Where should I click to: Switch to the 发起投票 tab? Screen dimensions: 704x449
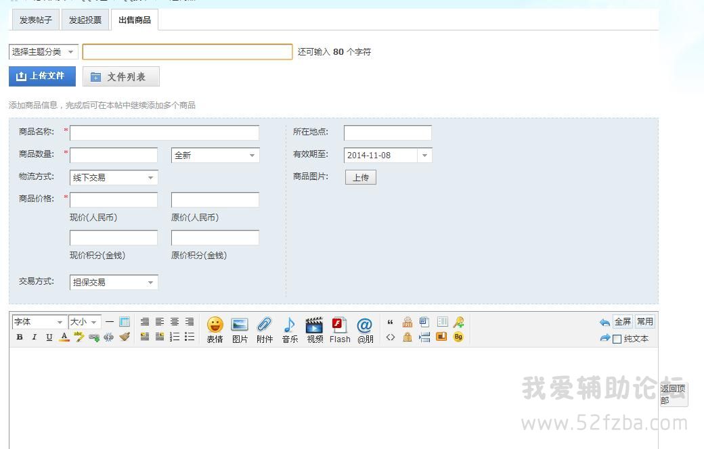85,20
